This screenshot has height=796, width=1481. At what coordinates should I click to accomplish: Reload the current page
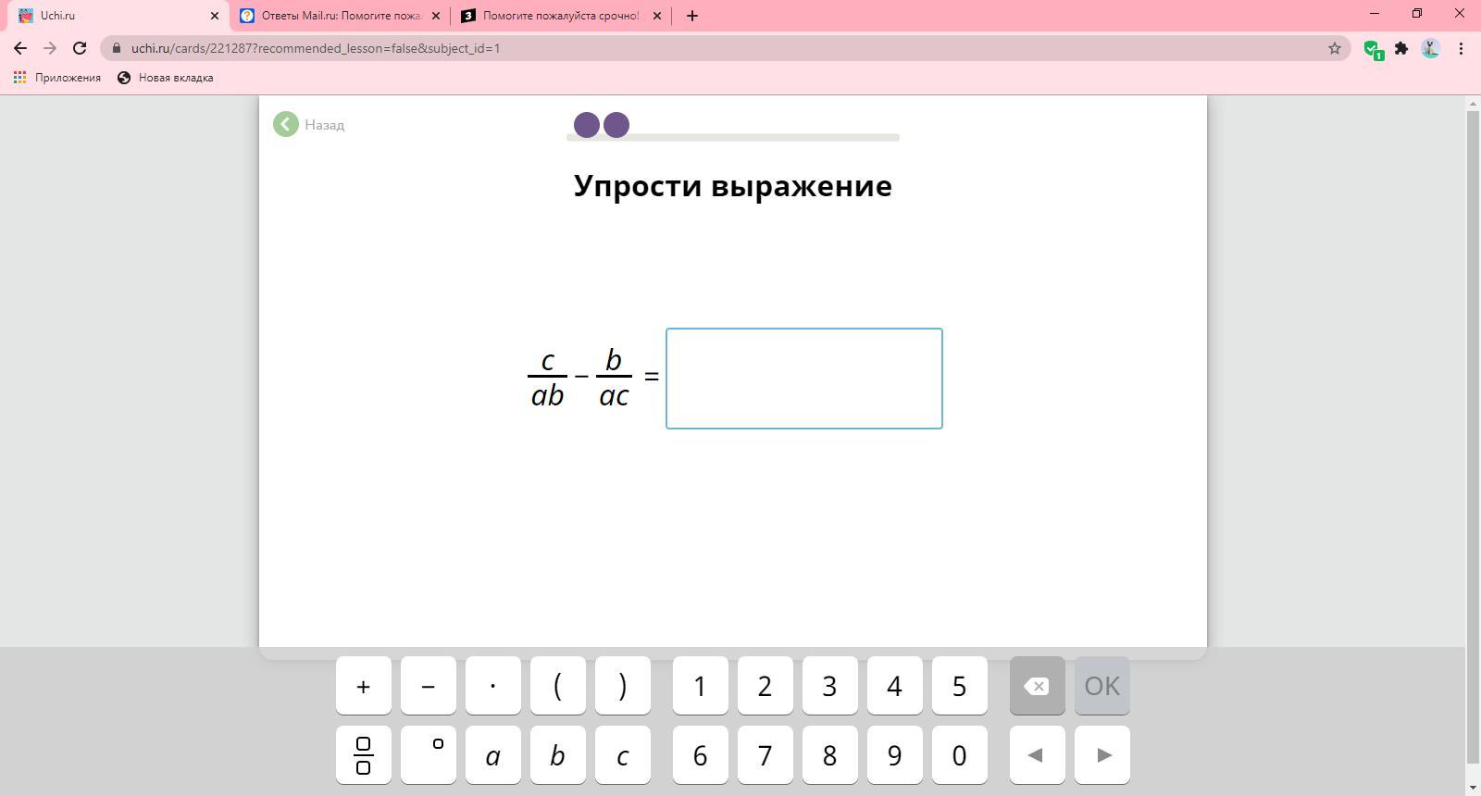tap(80, 48)
